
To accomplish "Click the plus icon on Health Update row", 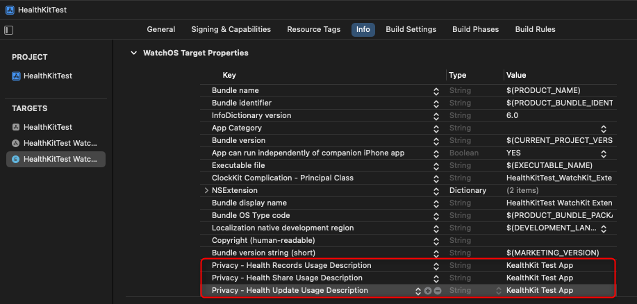I will [427, 290].
